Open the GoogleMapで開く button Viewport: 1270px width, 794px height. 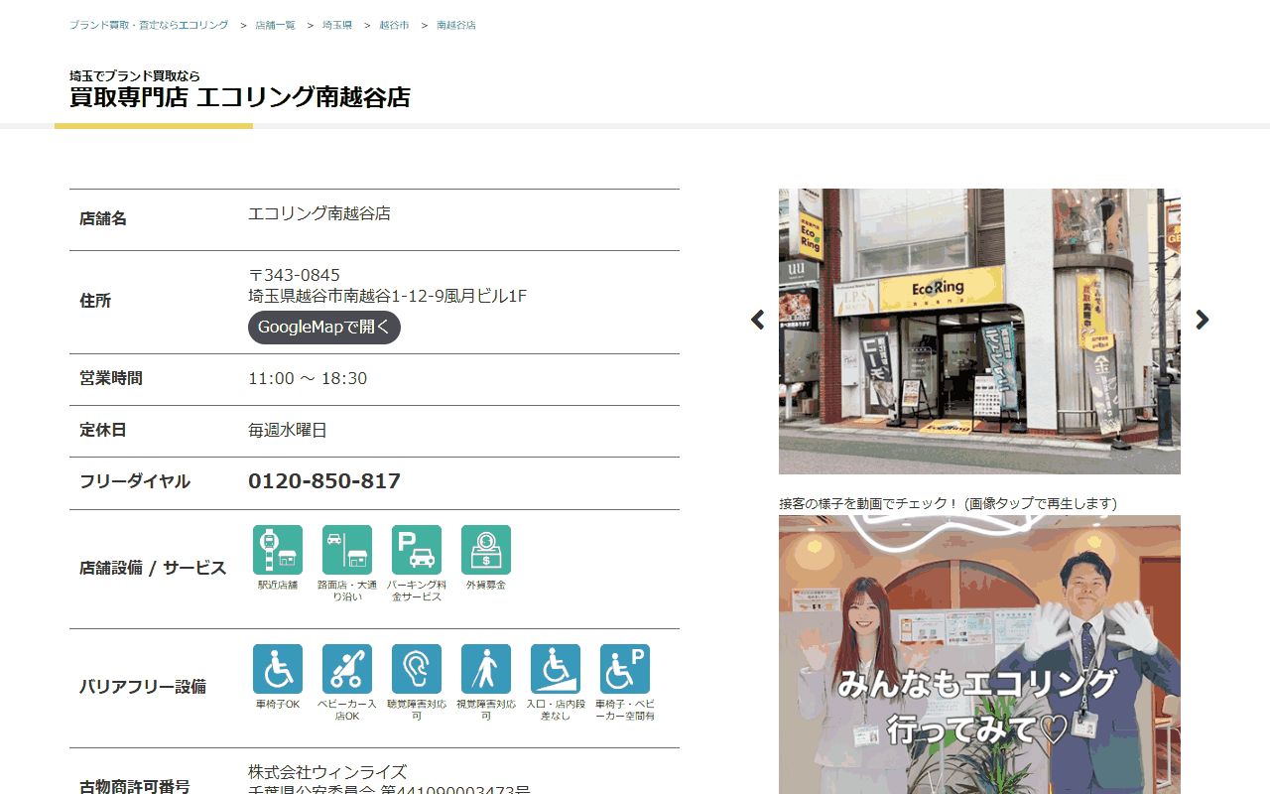point(324,328)
